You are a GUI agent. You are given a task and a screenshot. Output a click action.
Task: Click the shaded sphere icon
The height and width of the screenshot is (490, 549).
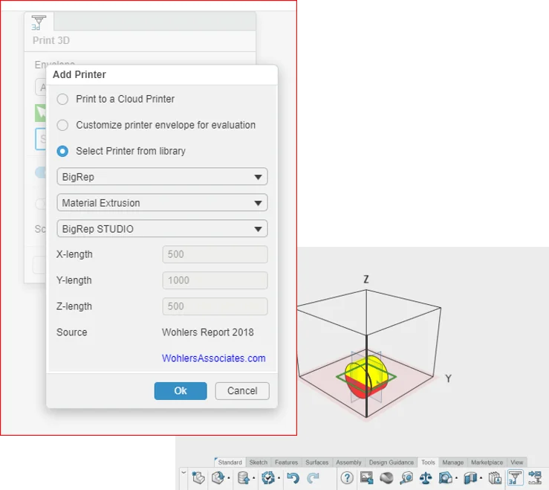click(386, 478)
